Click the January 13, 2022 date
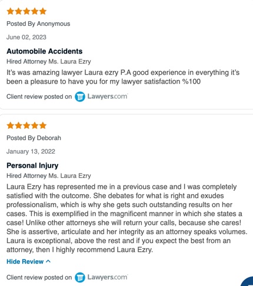Viewport: 253px width, 286px height. point(31,151)
